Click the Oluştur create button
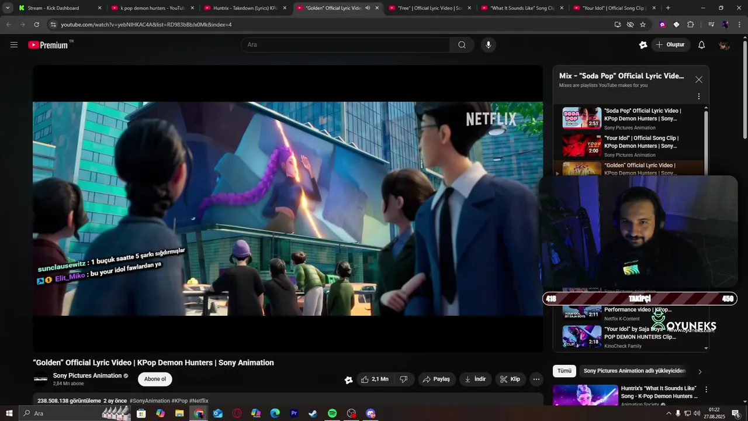Viewport: 748px width, 421px height. click(x=670, y=44)
